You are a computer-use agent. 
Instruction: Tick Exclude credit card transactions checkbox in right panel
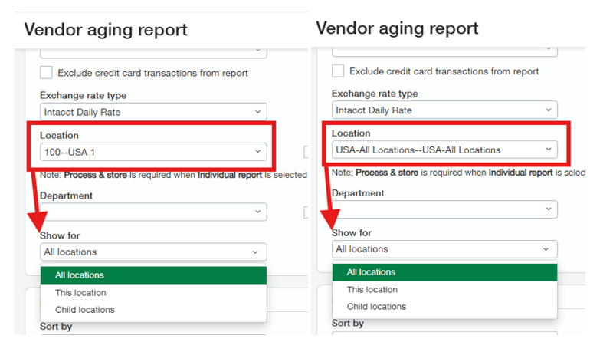pos(338,71)
